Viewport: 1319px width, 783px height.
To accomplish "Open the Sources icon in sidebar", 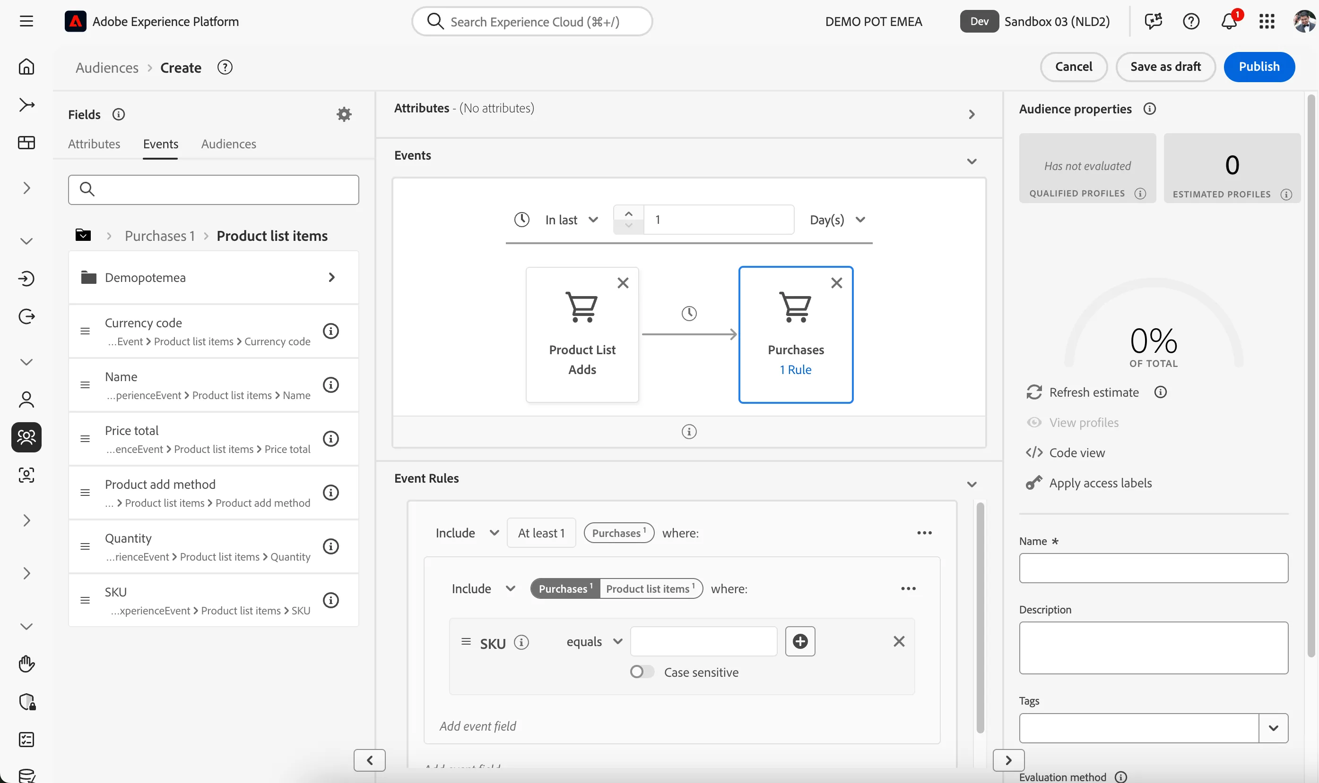I will pyautogui.click(x=26, y=278).
